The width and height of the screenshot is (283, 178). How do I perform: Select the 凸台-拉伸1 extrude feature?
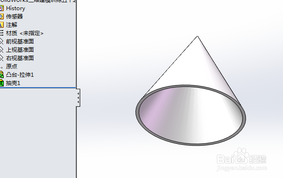coord(20,74)
